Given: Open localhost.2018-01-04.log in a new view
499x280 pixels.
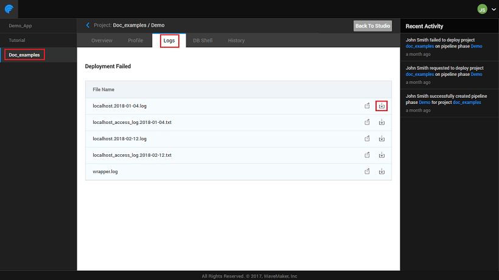Looking at the screenshot, I should tap(367, 106).
